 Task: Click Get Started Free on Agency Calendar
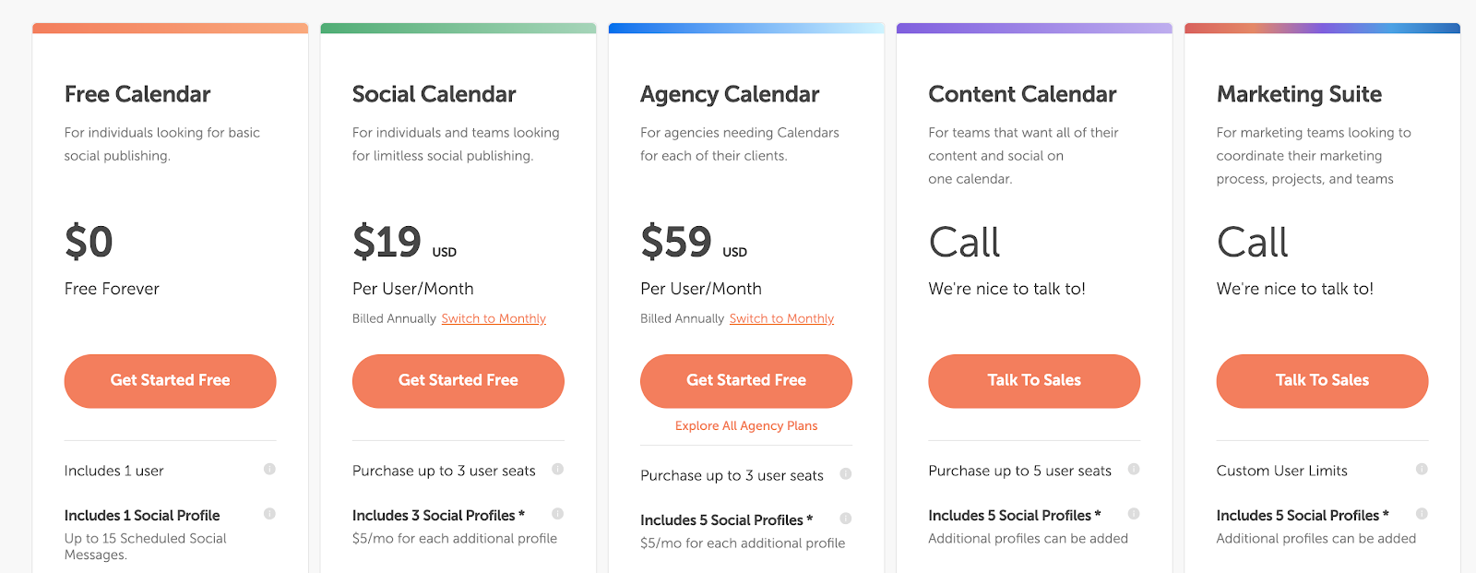pos(745,380)
